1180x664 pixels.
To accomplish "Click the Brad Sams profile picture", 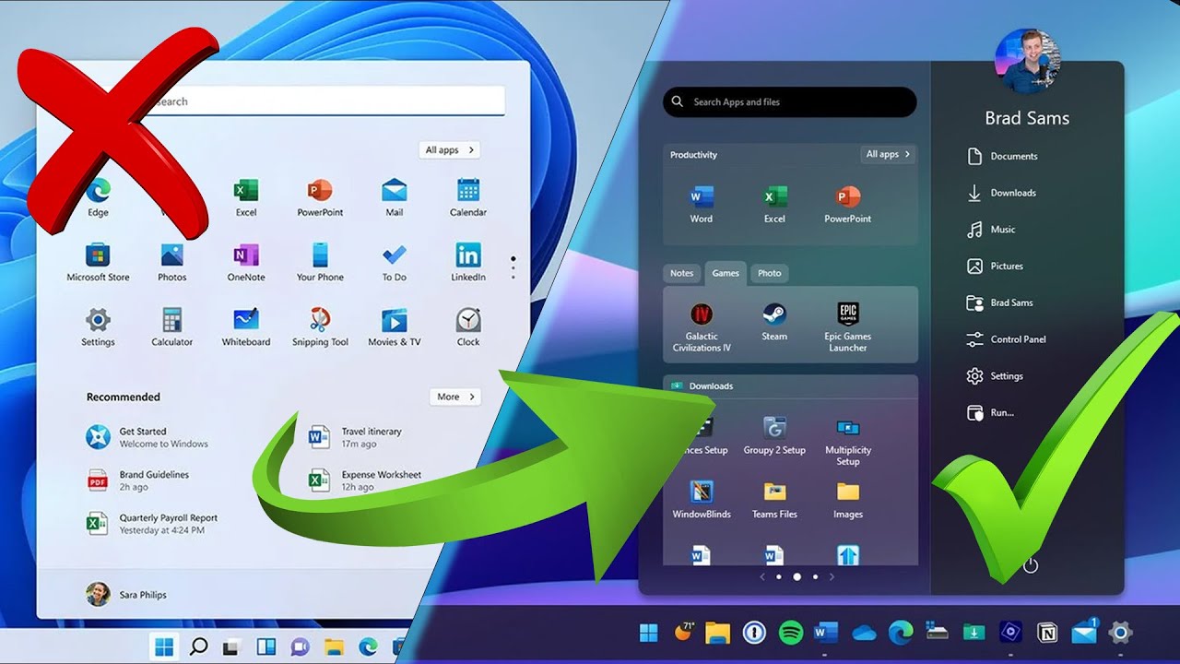I will [x=1027, y=61].
